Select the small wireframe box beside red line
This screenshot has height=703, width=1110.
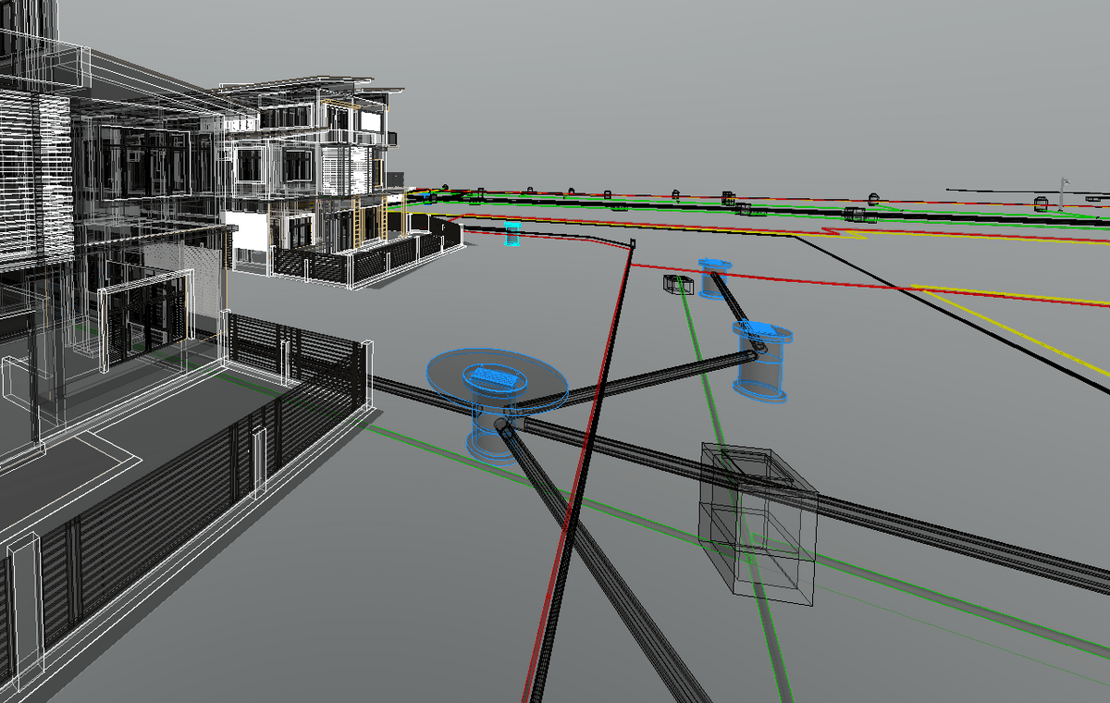678,285
